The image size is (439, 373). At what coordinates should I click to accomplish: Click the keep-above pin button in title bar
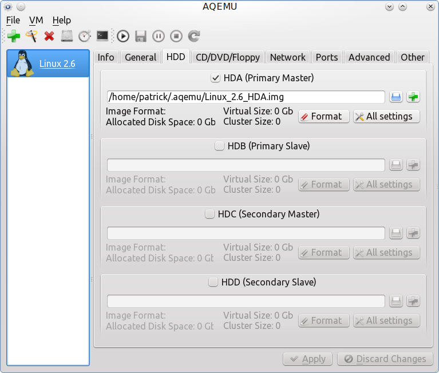(21, 6)
